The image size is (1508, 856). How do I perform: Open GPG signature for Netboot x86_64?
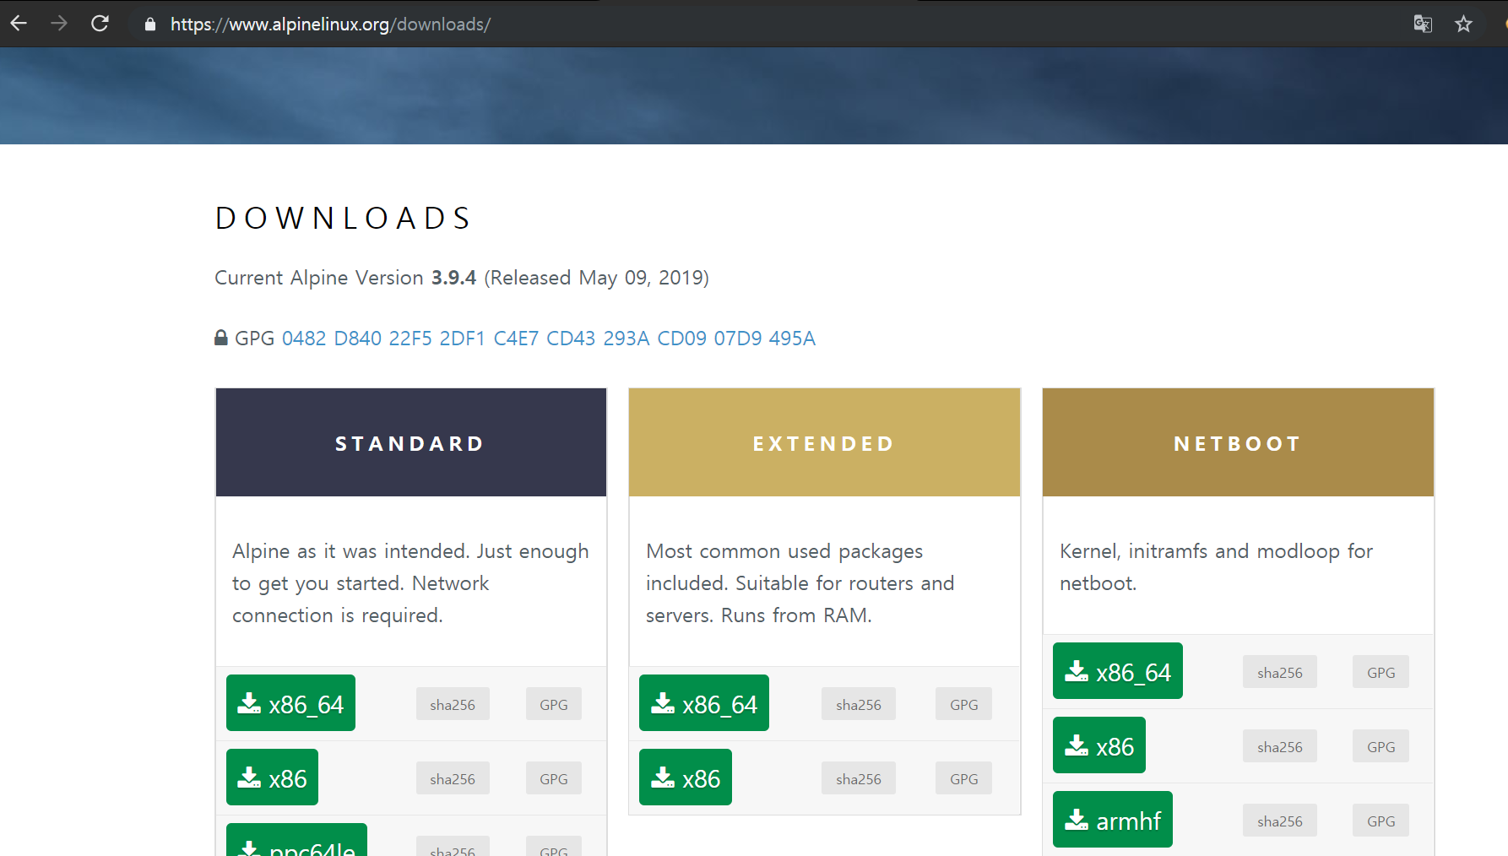click(1381, 672)
